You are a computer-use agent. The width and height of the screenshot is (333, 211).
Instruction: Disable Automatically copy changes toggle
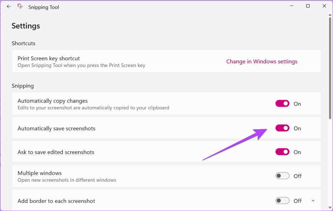click(x=282, y=104)
